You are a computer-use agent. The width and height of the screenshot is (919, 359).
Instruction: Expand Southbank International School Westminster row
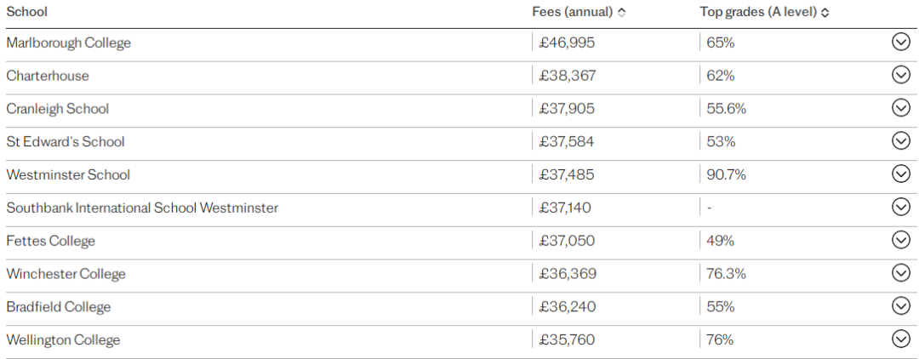[x=900, y=207]
